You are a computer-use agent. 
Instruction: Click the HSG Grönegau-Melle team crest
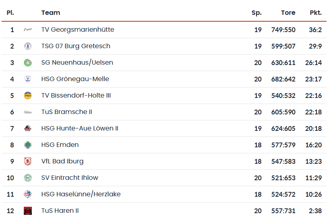28,79
